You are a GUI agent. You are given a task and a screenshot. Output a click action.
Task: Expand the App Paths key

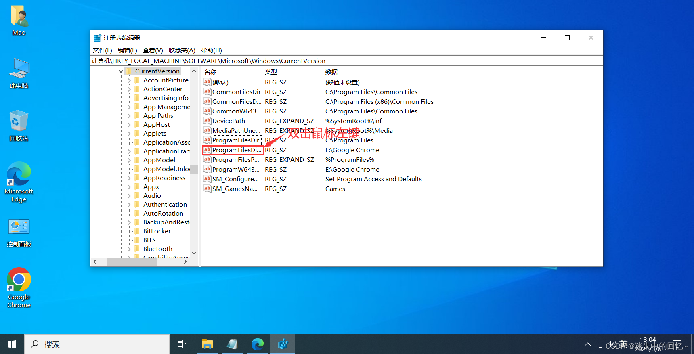coord(129,116)
